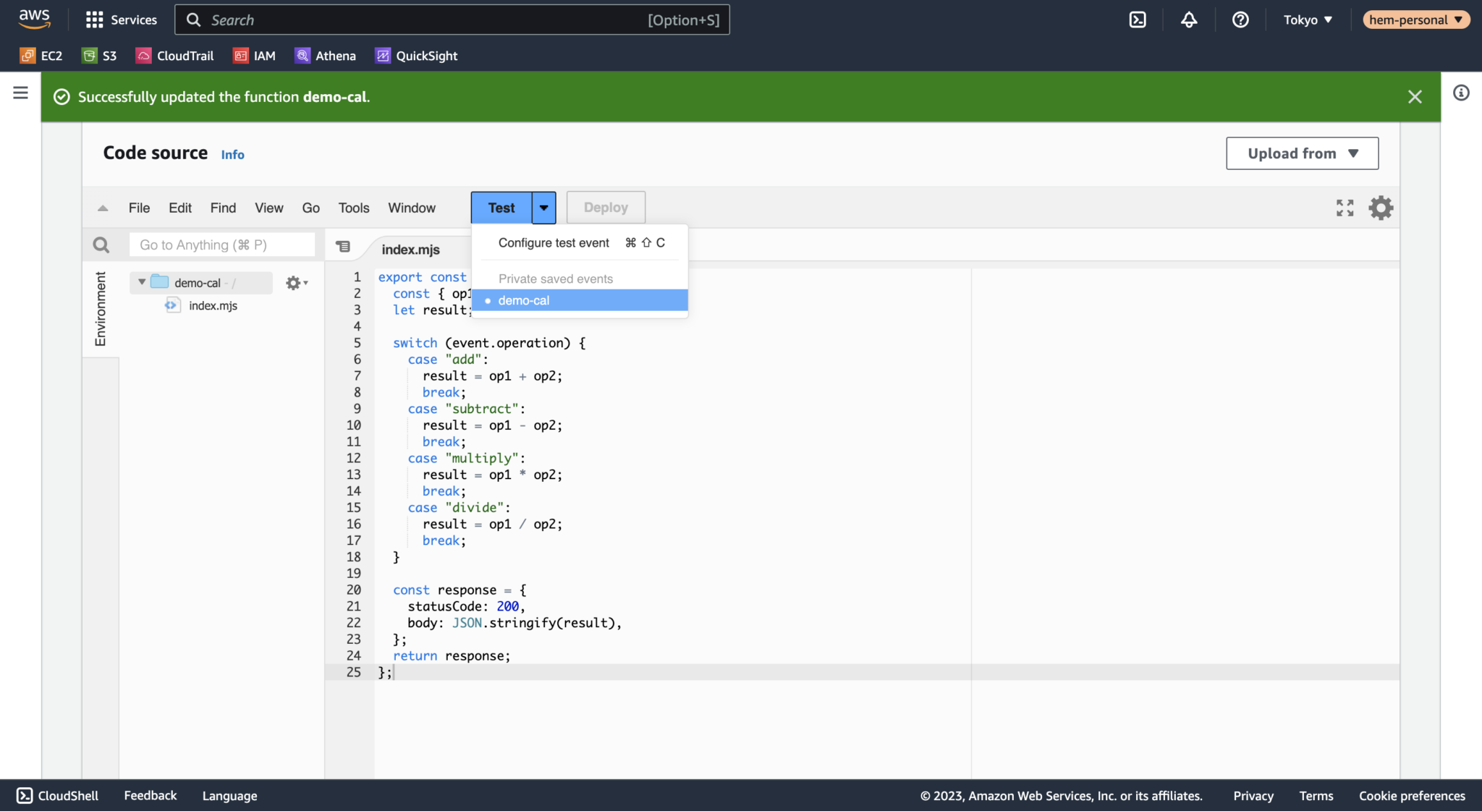Open the EC2 shortcut in the favorites bar
Screen dimensions: 1482x811
tap(41, 56)
